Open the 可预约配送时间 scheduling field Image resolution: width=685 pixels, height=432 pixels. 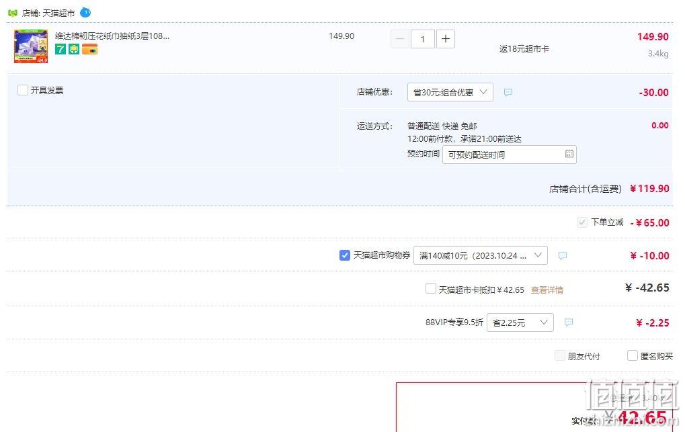(x=510, y=155)
